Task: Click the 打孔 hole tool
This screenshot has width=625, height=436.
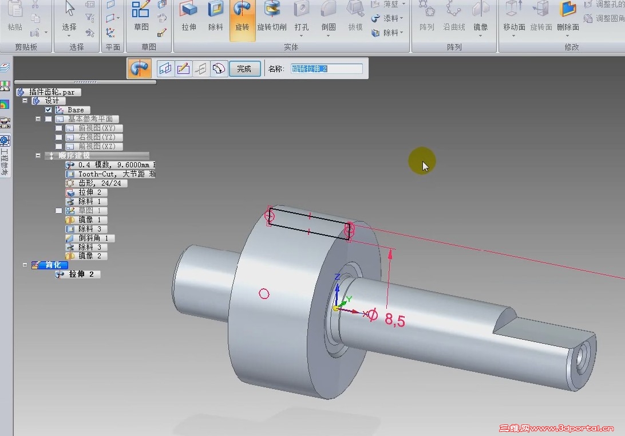Action: coord(302,15)
